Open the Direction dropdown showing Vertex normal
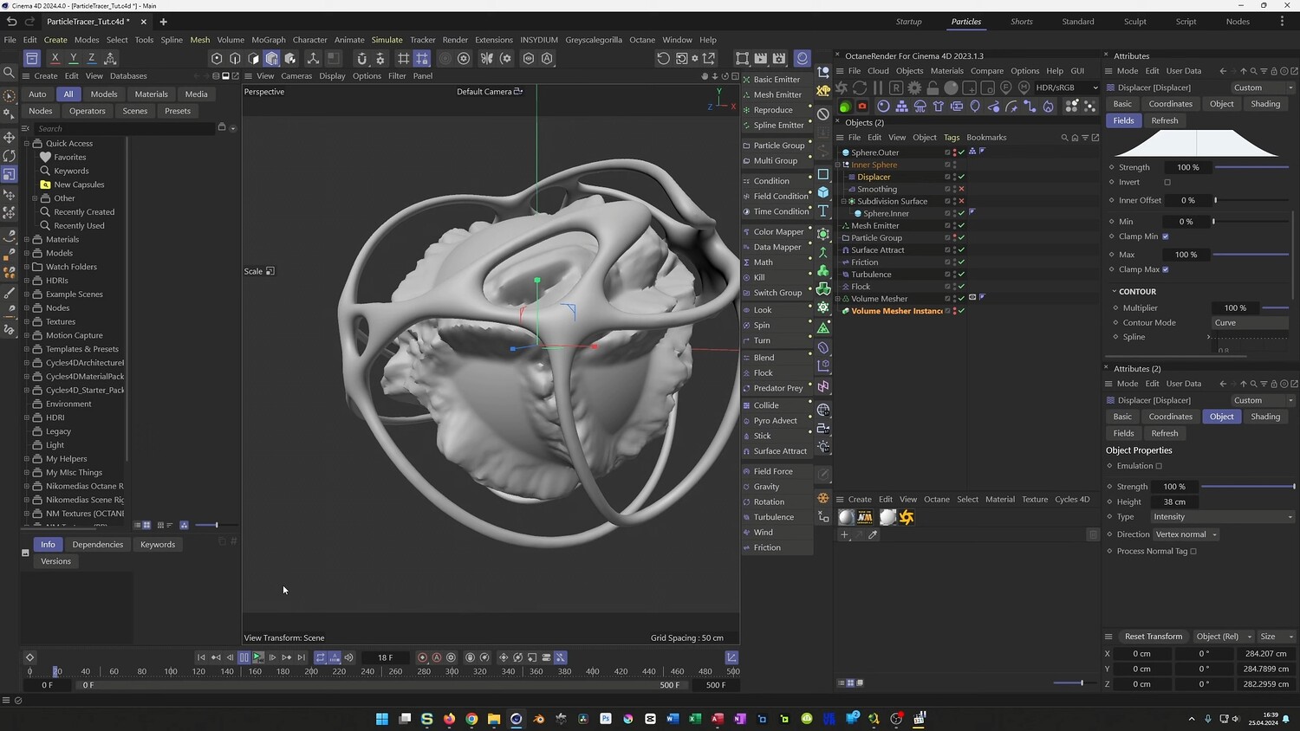 [x=1186, y=534]
